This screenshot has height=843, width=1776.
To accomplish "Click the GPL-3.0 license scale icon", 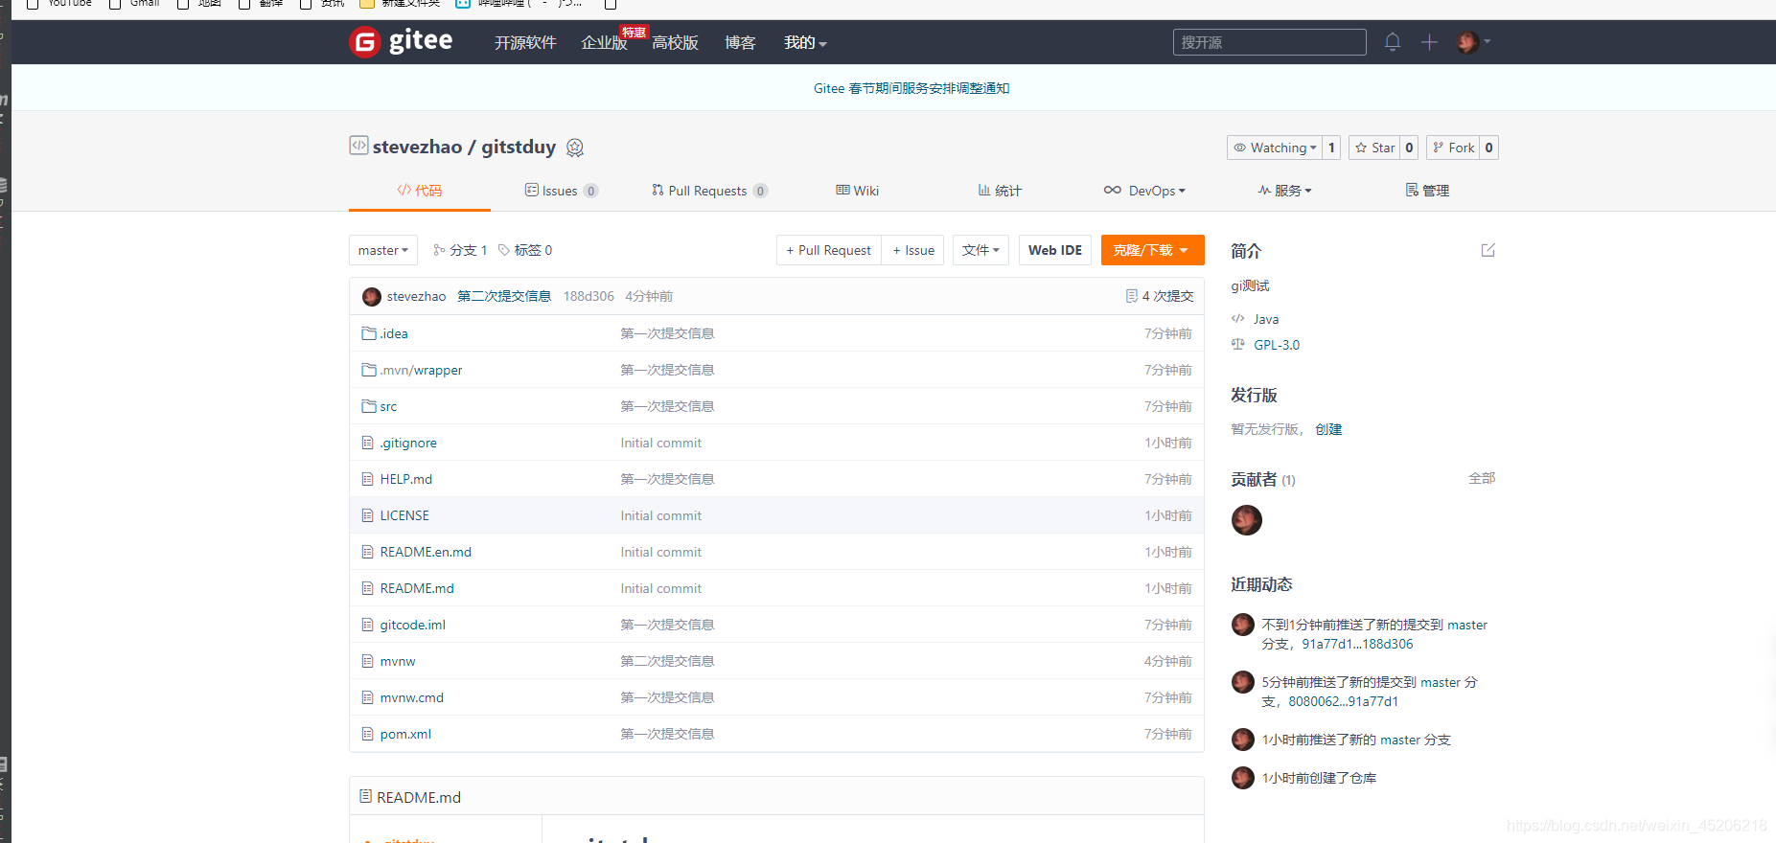I will point(1238,344).
